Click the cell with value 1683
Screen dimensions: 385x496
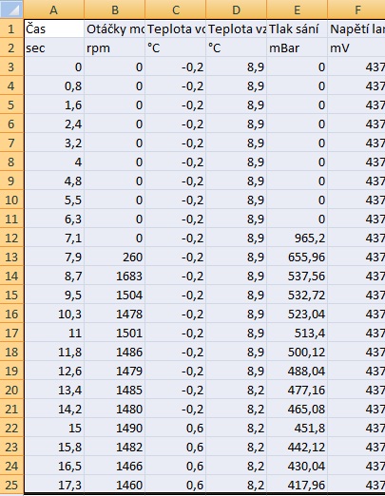(115, 276)
